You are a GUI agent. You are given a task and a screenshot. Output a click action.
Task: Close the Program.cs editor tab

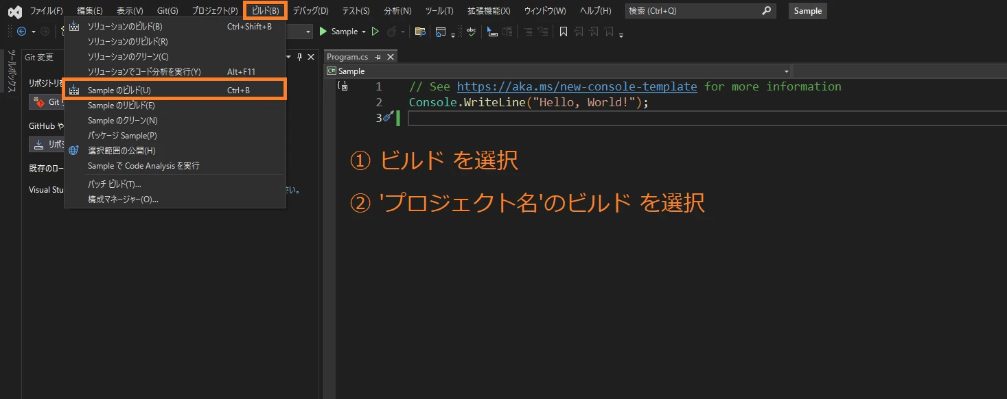coord(391,57)
